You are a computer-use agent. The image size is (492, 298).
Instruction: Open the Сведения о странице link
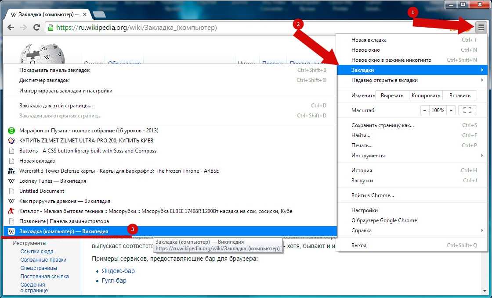[34, 287]
